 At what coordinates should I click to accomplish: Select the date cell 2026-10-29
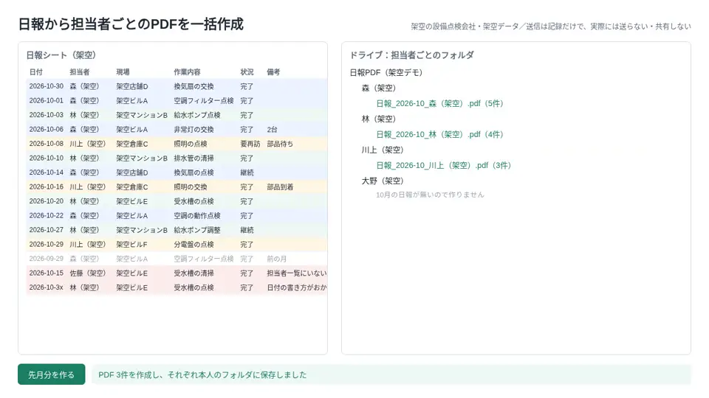46,245
